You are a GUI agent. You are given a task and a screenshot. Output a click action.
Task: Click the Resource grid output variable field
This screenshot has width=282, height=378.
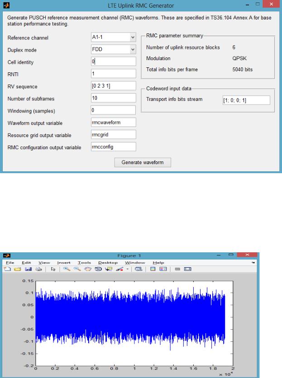coord(114,135)
